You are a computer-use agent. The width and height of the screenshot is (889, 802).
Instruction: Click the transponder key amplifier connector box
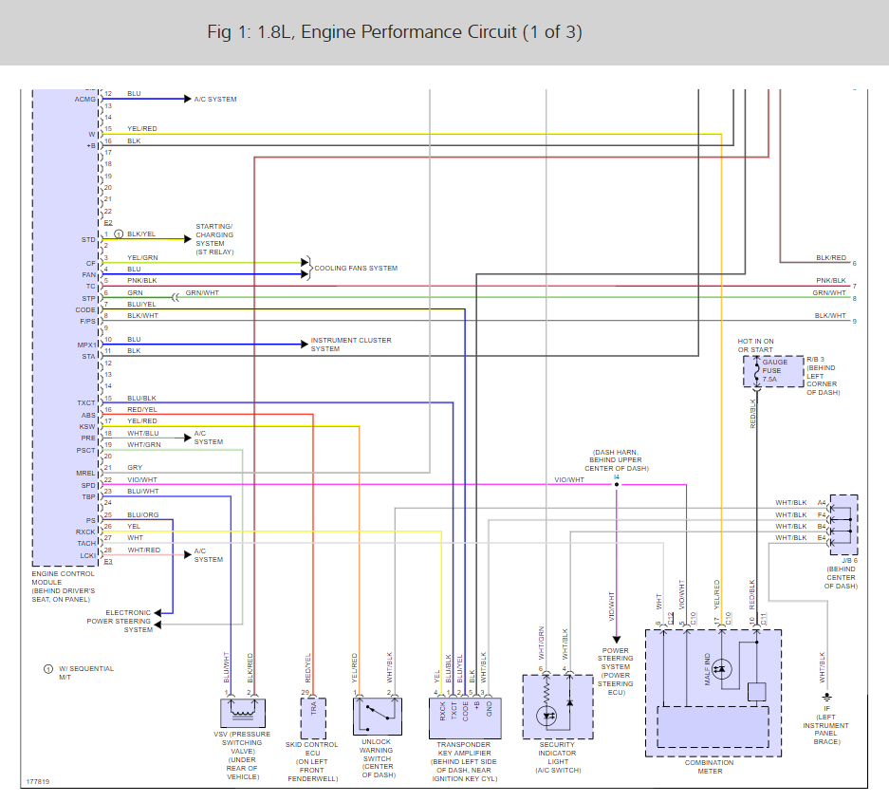point(465,718)
